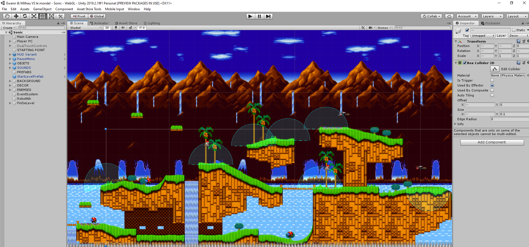529x247 pixels.
Task: Click the Edge Radius input field
Action: coord(509,119)
